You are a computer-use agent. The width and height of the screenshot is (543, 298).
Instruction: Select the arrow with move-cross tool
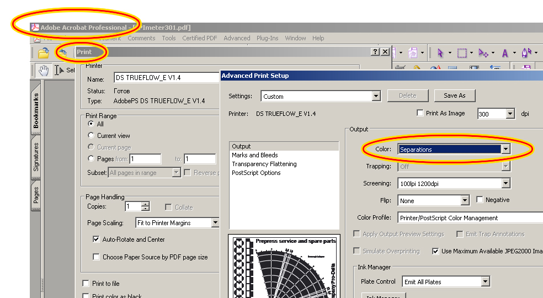[483, 52]
